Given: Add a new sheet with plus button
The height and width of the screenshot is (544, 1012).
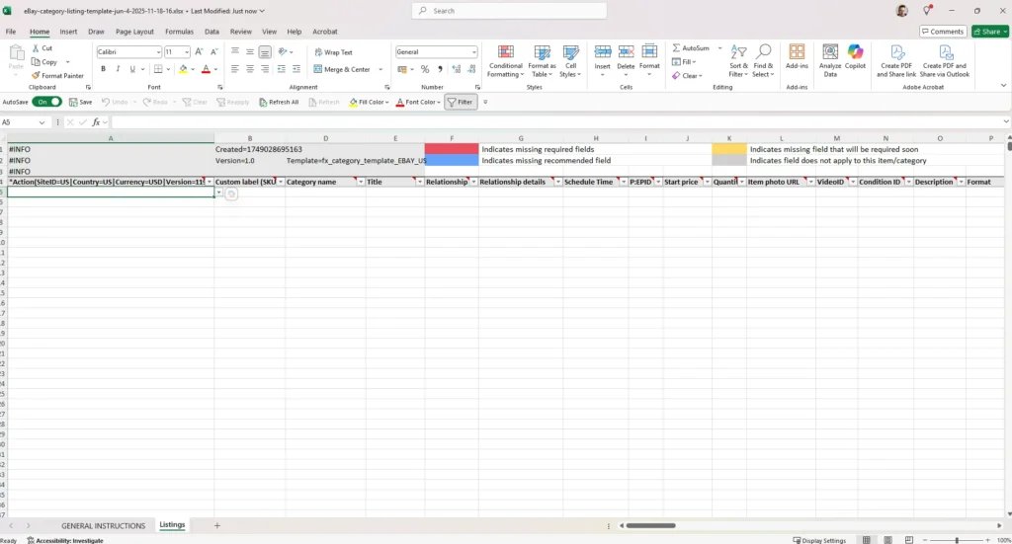Looking at the screenshot, I should click(x=216, y=526).
